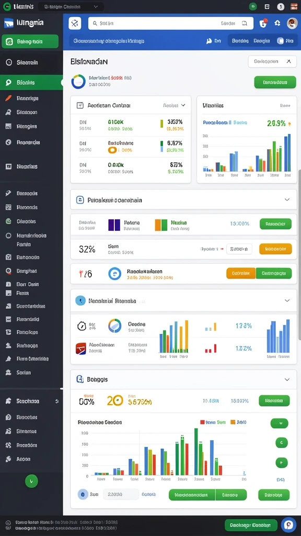Collapse the clock-icon section with its chevron

click(x=287, y=300)
